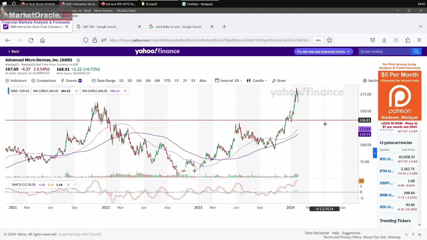The width and height of the screenshot is (427, 240).
Task: Open the Events menu
Action: 71,81
